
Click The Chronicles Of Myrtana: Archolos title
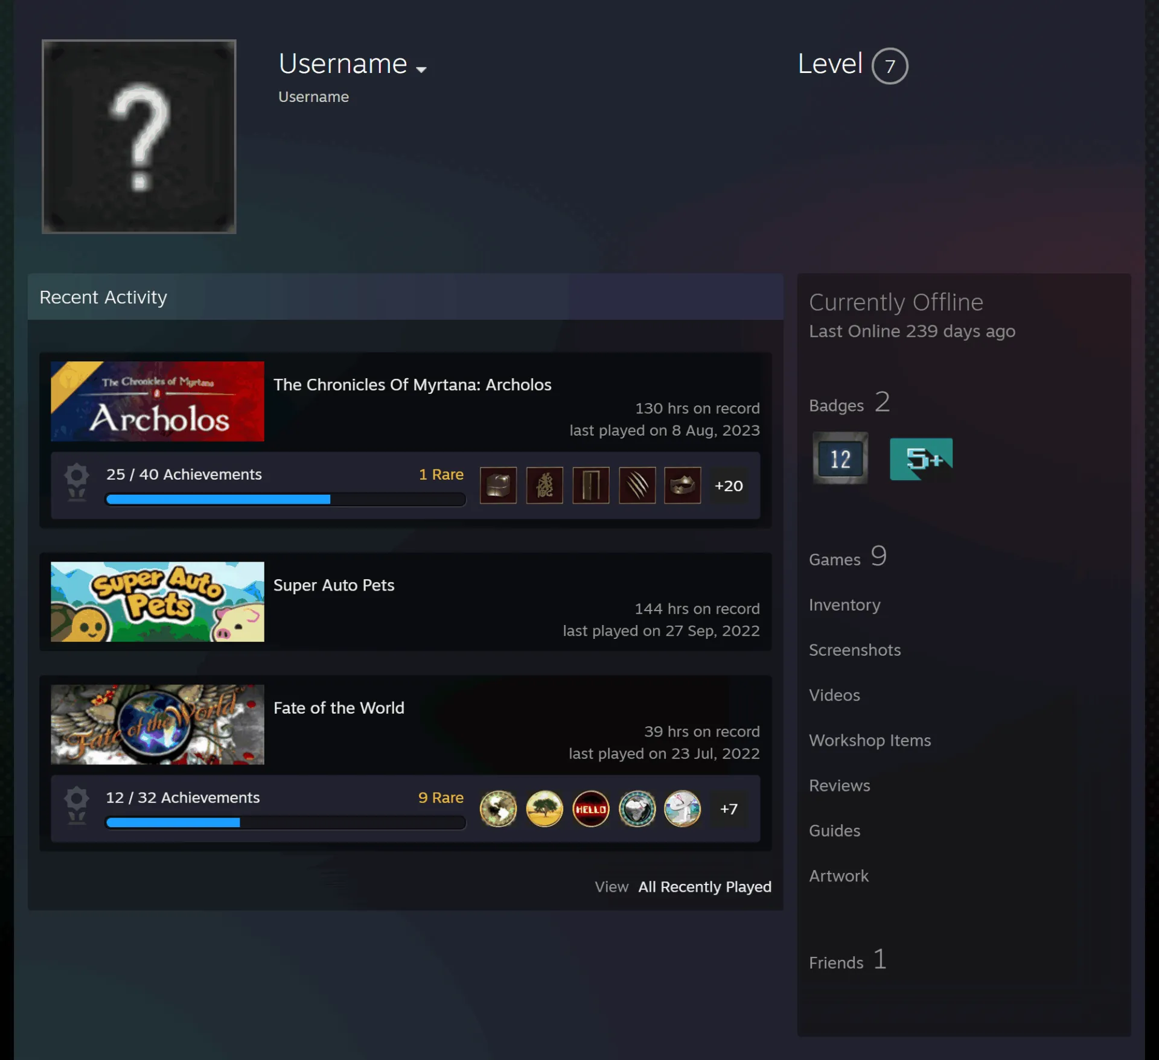412,385
